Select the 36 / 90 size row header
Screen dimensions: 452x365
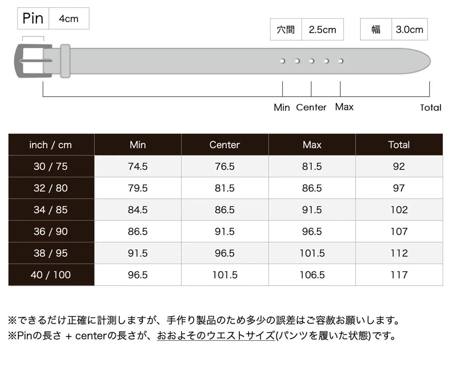click(51, 232)
